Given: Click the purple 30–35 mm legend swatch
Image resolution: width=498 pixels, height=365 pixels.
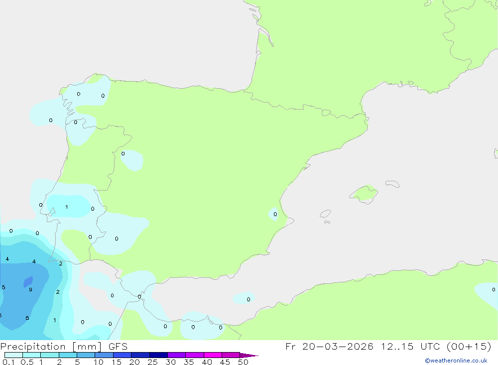Looking at the screenshot, I should click(x=176, y=355).
